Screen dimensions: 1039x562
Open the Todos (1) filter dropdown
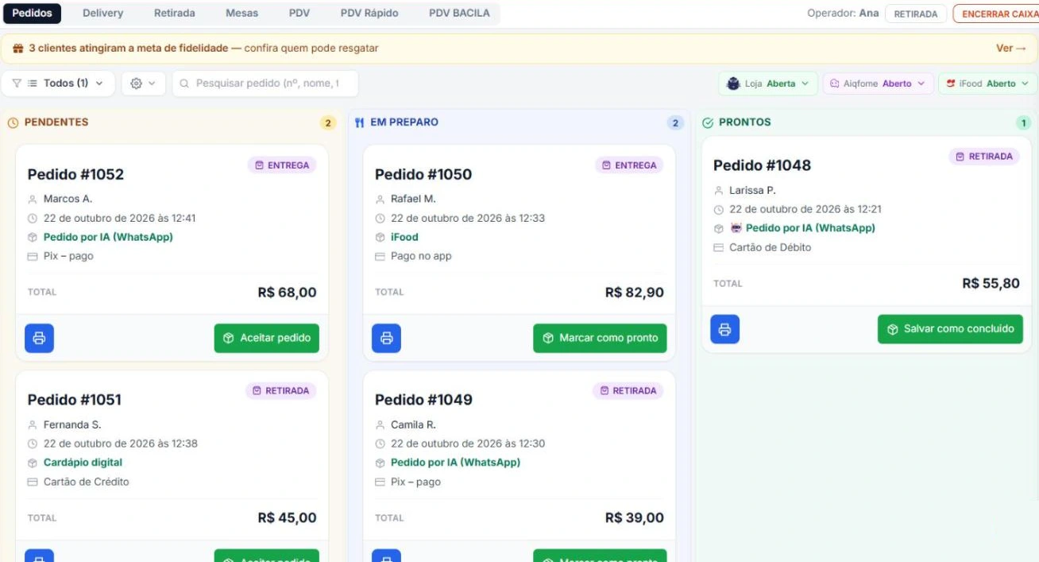[x=58, y=83]
